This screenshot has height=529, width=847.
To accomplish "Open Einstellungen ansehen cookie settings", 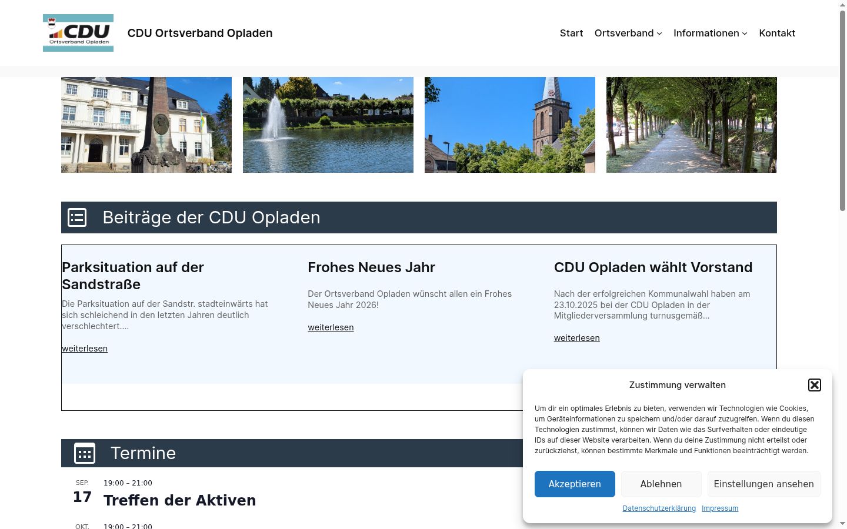I will tap(764, 484).
